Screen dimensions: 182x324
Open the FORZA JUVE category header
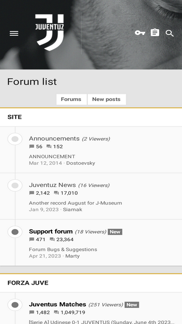[28, 283]
